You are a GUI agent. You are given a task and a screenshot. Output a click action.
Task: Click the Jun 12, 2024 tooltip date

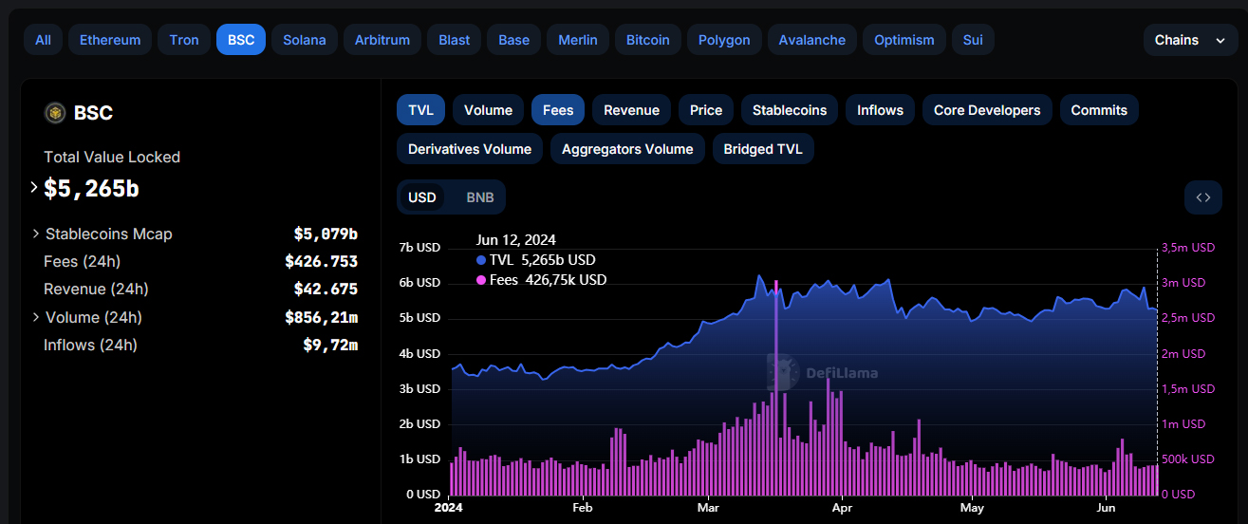(x=516, y=239)
